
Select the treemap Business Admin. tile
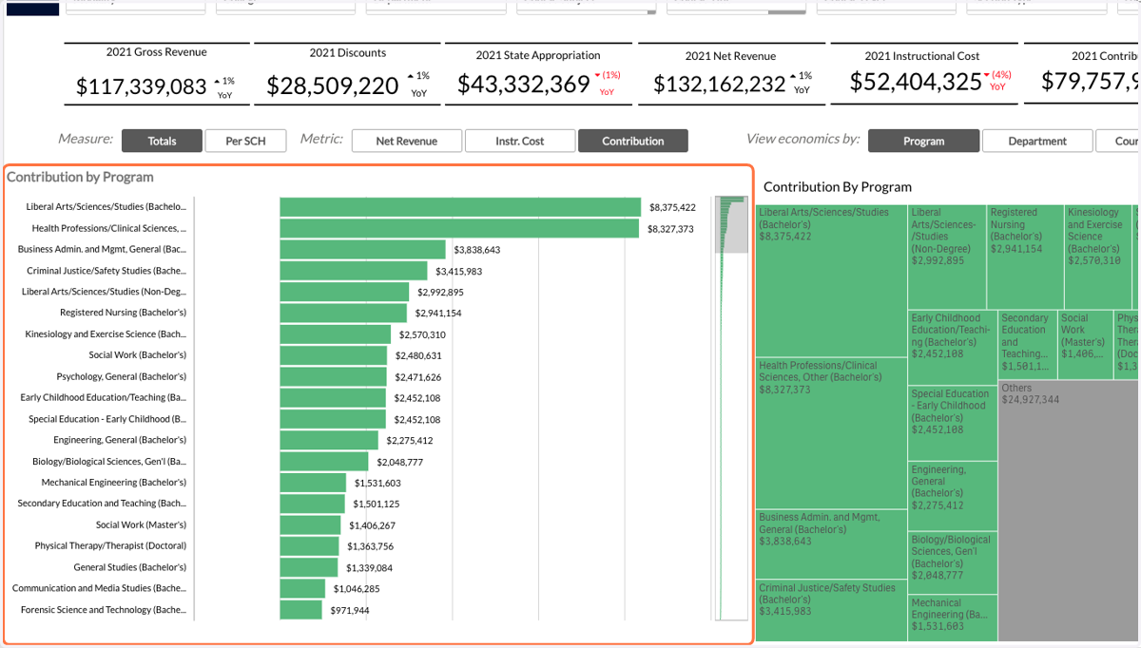point(831,544)
